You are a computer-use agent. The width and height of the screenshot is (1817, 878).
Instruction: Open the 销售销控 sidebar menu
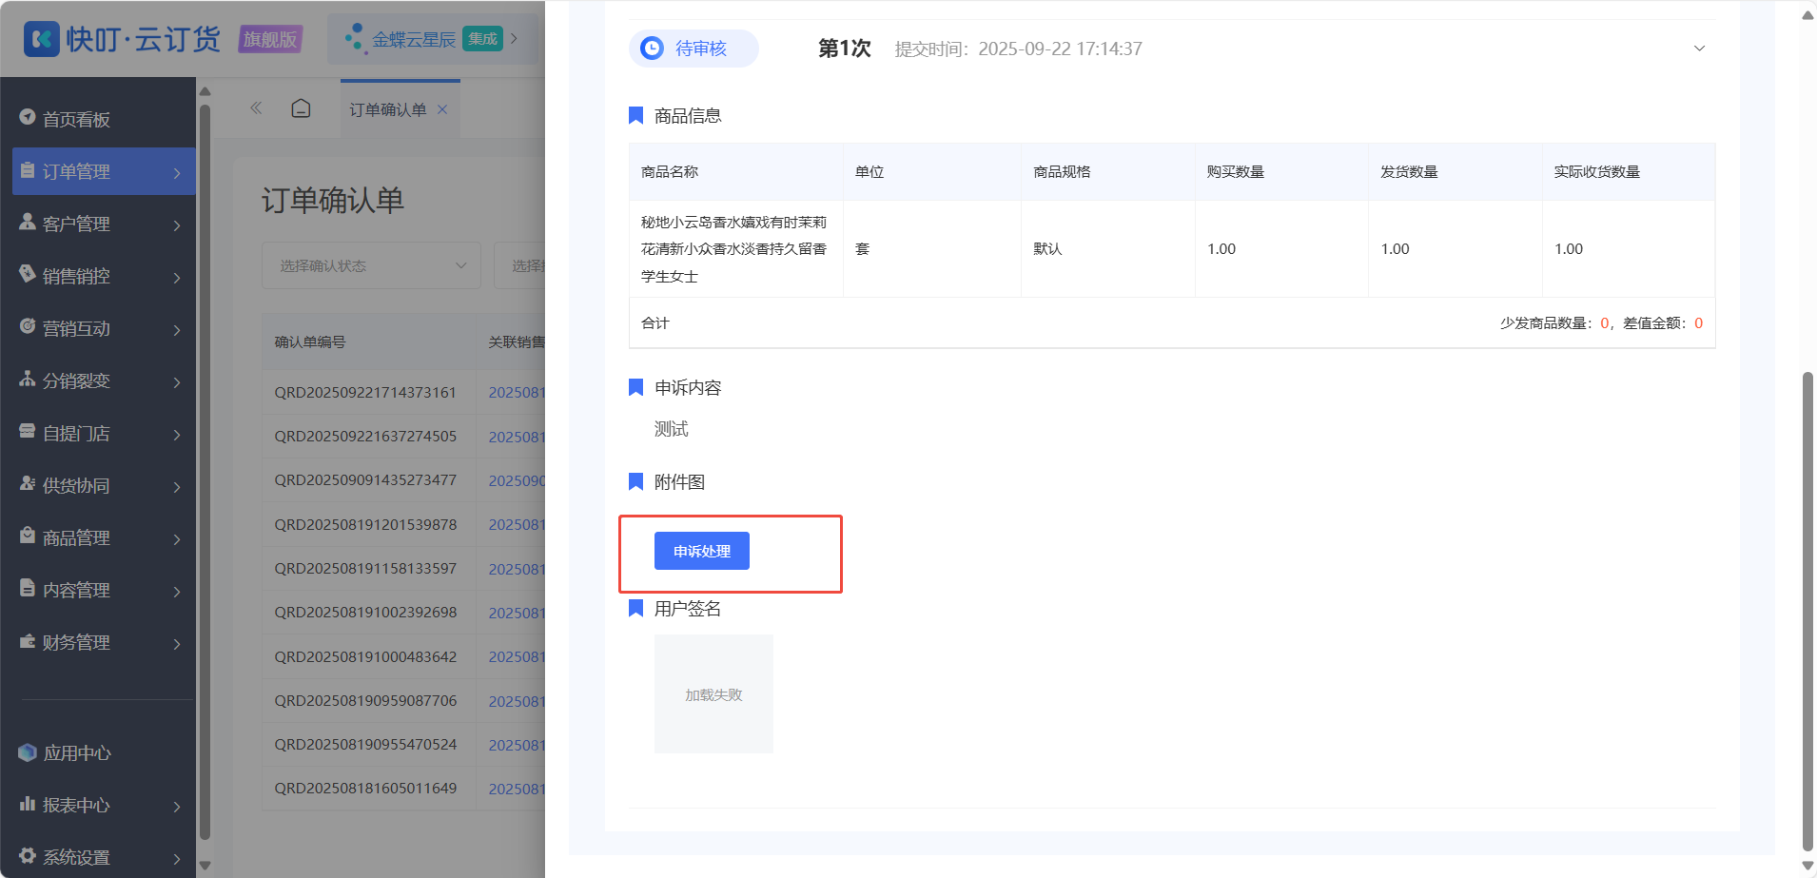click(104, 276)
